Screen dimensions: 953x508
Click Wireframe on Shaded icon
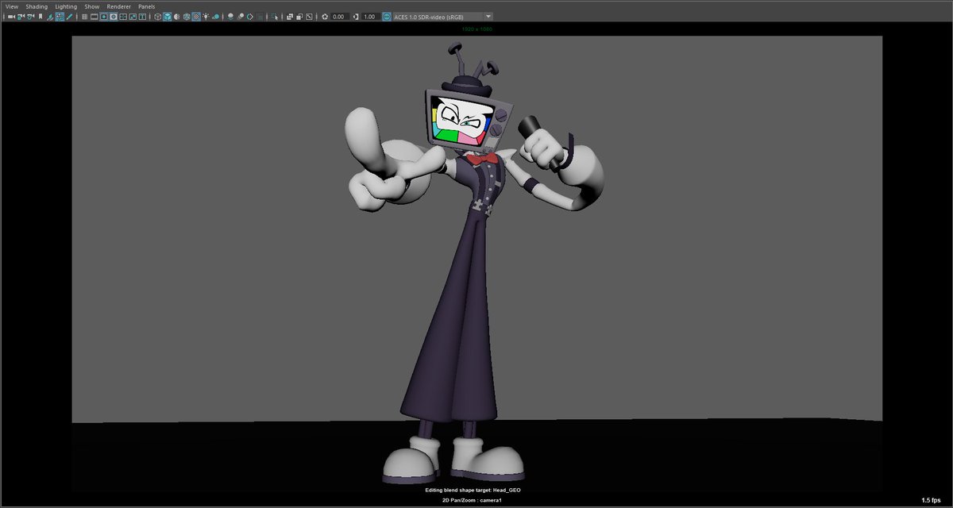point(187,17)
